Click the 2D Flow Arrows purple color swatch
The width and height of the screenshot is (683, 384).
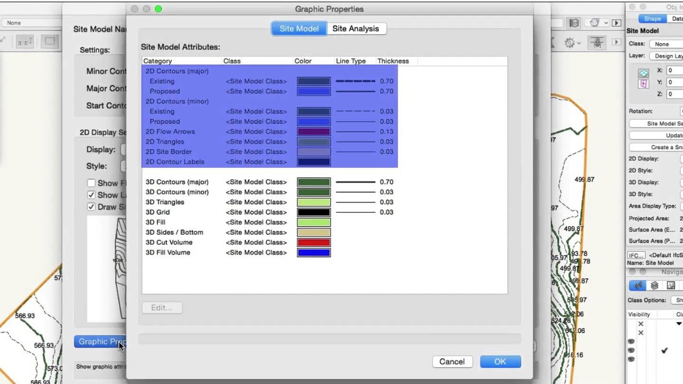pos(314,132)
